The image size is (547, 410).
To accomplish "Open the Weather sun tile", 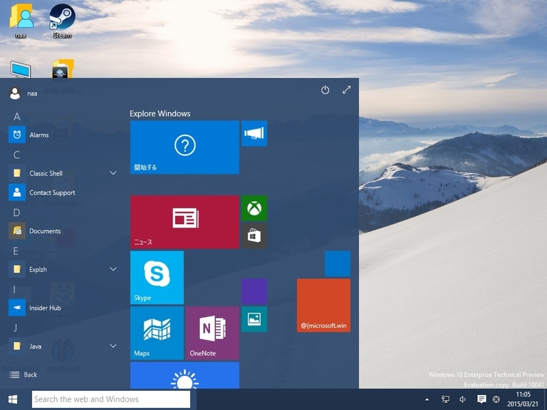I will pyautogui.click(x=185, y=375).
